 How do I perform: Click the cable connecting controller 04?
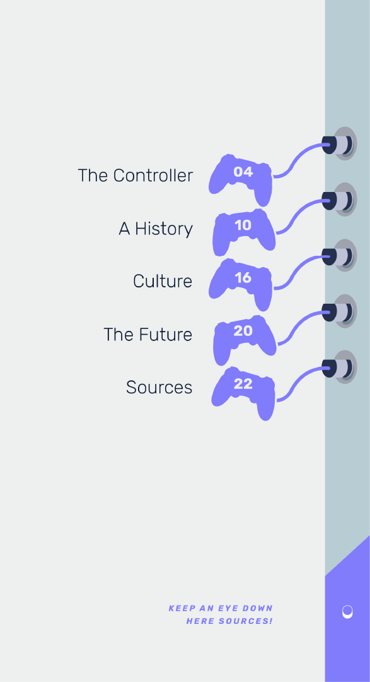tap(298, 160)
